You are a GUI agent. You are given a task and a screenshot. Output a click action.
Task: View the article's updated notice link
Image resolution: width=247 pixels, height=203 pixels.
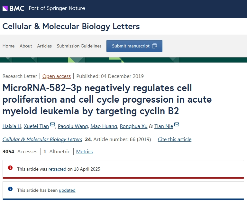(x=67, y=190)
